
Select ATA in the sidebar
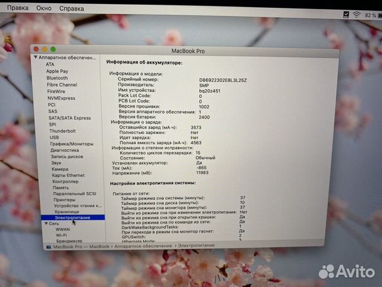click(x=50, y=64)
